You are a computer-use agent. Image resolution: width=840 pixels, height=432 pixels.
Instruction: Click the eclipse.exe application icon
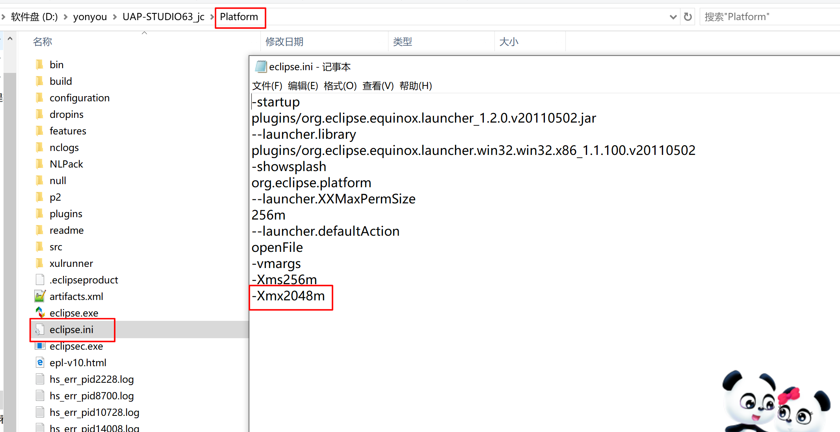40,313
